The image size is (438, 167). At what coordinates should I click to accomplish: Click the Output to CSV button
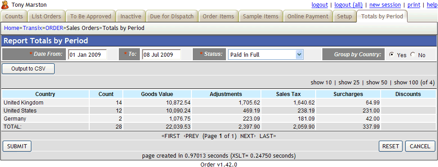28,69
